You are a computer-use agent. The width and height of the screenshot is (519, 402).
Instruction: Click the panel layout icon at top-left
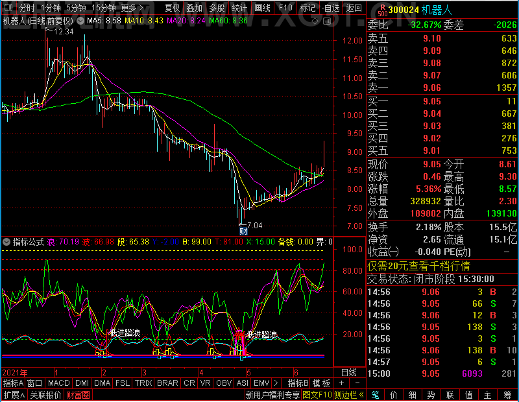click(8, 7)
